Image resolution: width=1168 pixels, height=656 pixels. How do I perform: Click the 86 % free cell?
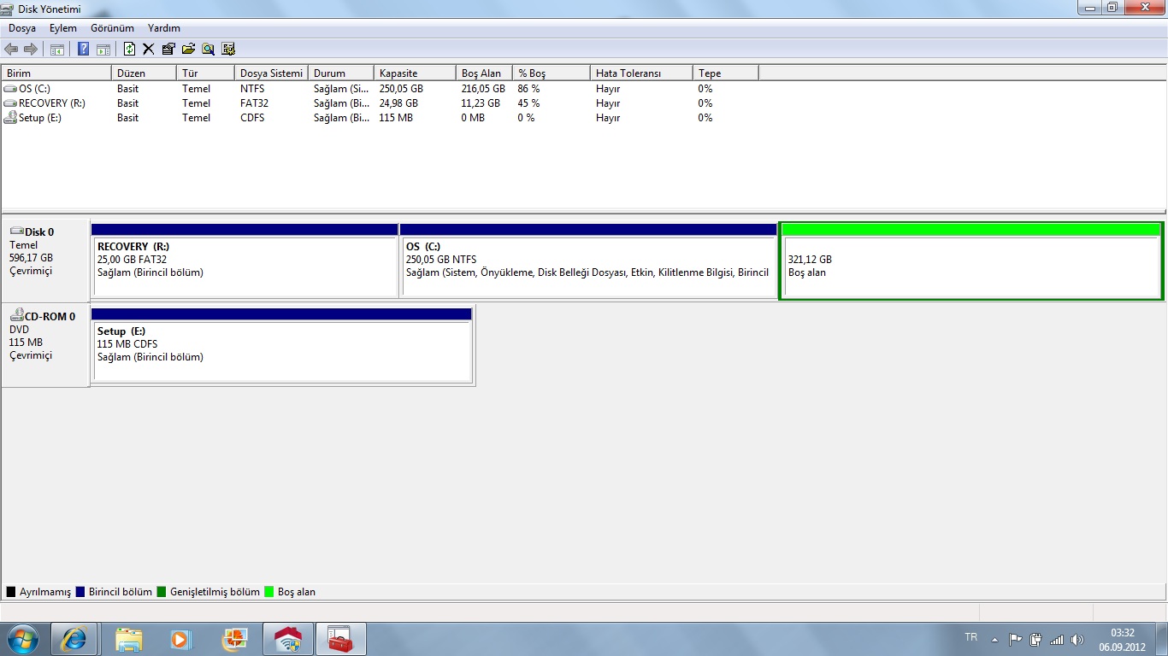click(528, 89)
